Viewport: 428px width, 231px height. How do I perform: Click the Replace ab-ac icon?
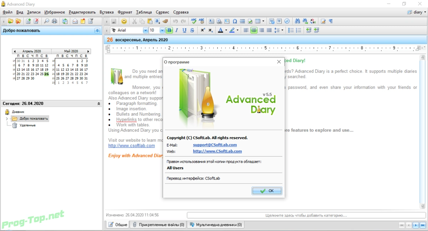[313, 21]
